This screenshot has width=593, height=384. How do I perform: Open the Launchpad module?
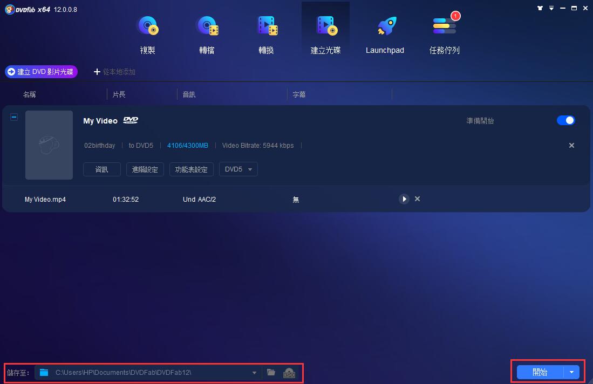tap(385, 35)
